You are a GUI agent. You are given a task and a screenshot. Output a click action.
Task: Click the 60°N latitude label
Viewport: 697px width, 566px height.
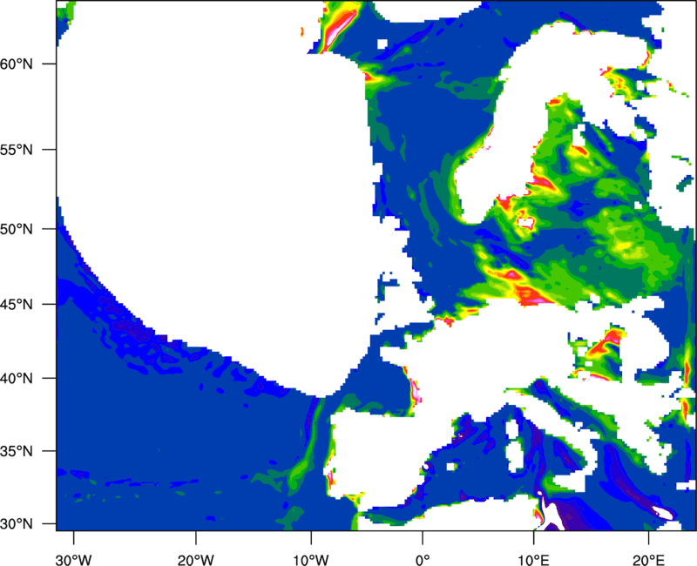[x=17, y=64]
